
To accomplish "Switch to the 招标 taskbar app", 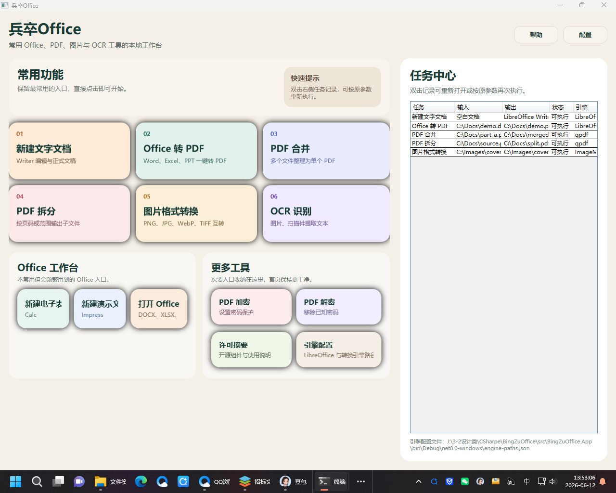I will [255, 481].
